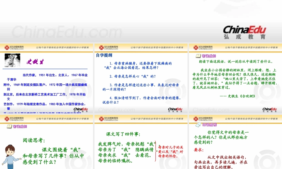Click small ChinaEdu logo at 《合欢树》 slide bottom
This screenshot has width=282, height=169.
click(x=270, y=110)
